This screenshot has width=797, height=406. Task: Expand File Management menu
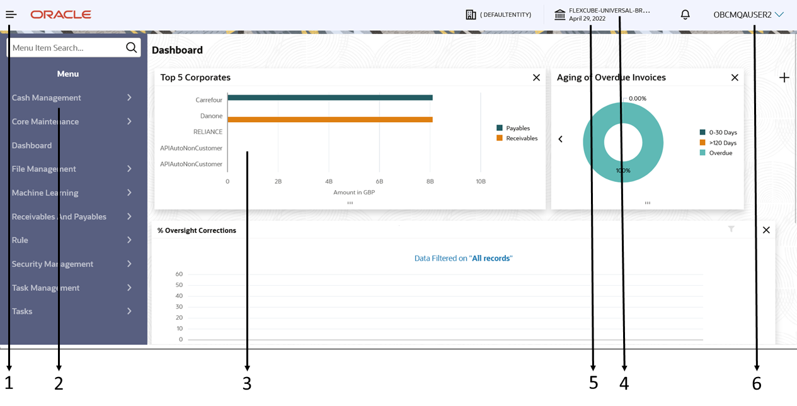(x=72, y=169)
